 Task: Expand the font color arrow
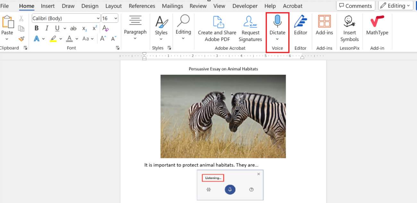pyautogui.click(x=77, y=39)
